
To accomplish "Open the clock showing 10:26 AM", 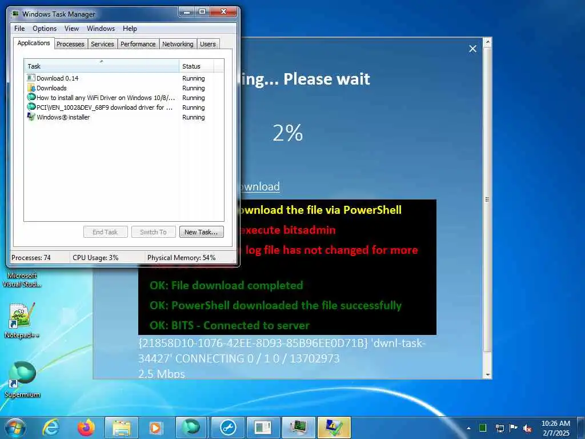I will [555, 428].
